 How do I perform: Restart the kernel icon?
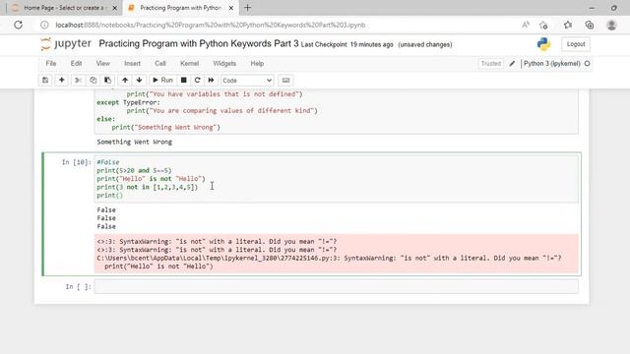[197, 81]
